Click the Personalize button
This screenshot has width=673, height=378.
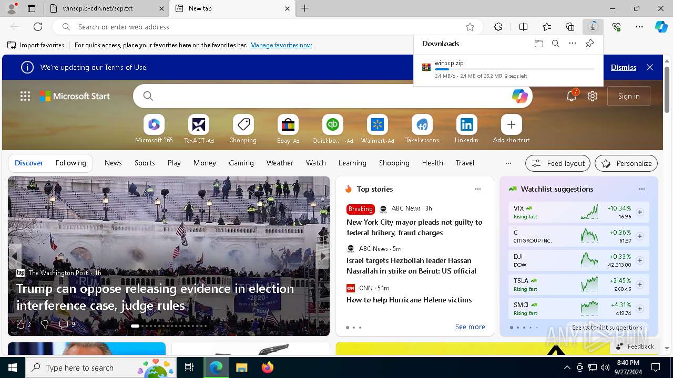coord(626,163)
